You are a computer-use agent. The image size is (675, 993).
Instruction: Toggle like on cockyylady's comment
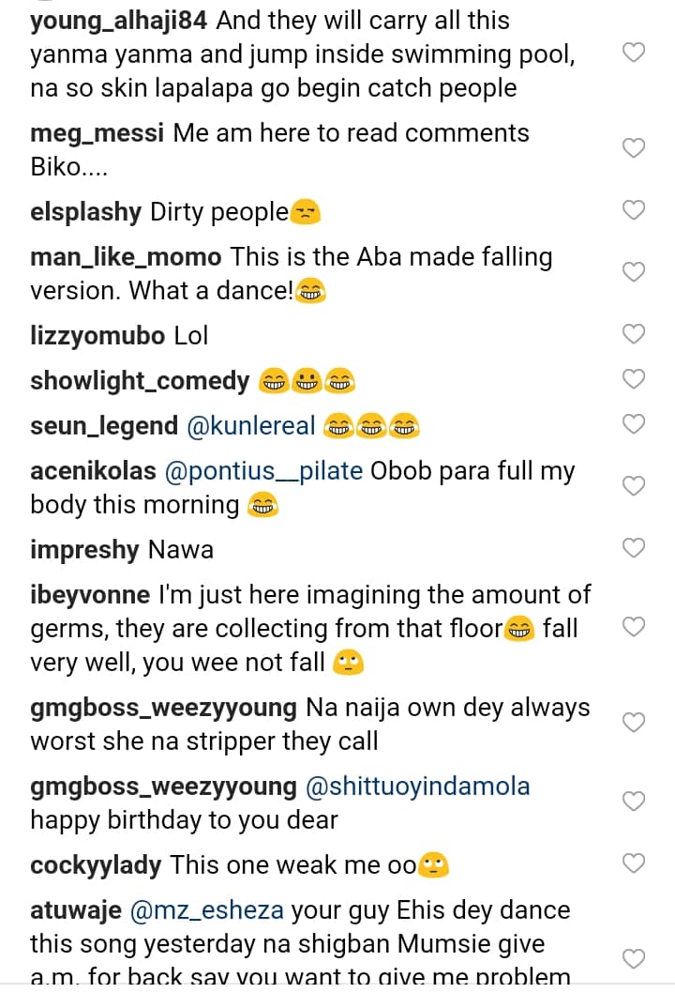pos(635,863)
